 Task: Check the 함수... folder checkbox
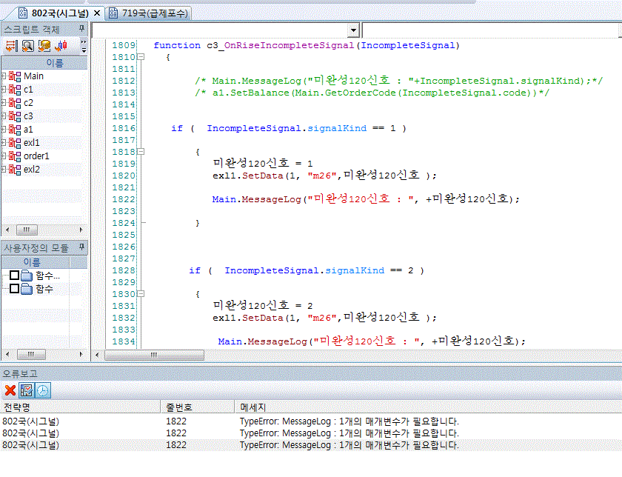point(13,276)
